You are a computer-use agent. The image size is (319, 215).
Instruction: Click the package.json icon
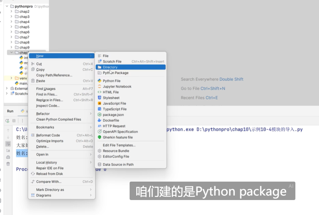click(x=99, y=114)
